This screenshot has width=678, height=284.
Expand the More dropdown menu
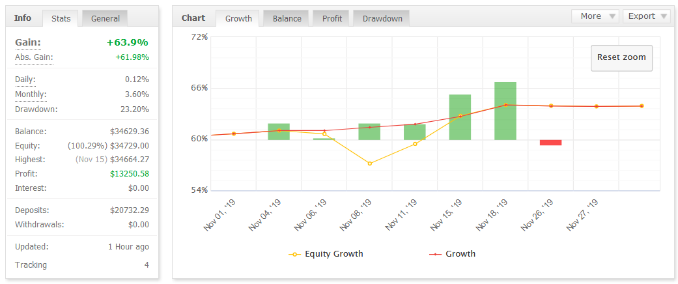(x=595, y=16)
